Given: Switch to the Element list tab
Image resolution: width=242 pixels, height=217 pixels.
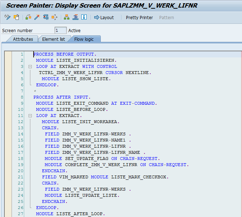Looking at the screenshot, I should [x=53, y=39].
